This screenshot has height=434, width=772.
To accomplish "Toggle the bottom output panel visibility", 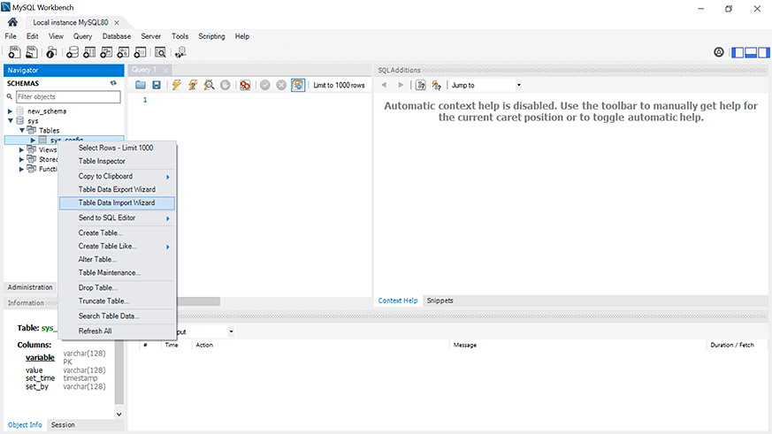I will click(751, 52).
